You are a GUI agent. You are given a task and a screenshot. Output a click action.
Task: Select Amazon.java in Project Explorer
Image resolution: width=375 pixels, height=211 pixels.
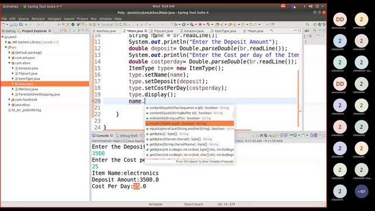(x=28, y=68)
